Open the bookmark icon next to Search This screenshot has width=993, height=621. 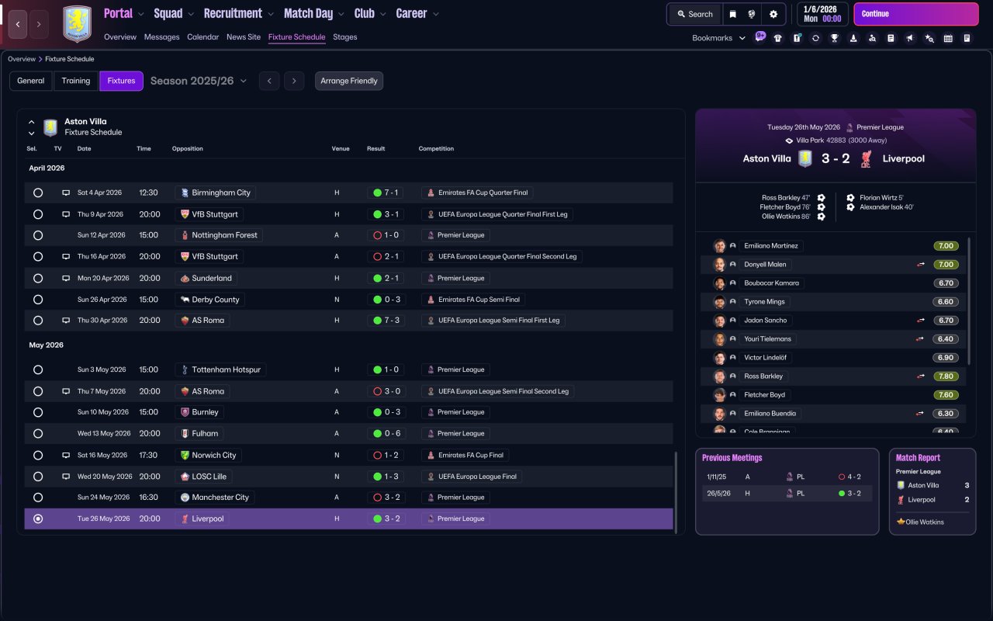click(733, 14)
